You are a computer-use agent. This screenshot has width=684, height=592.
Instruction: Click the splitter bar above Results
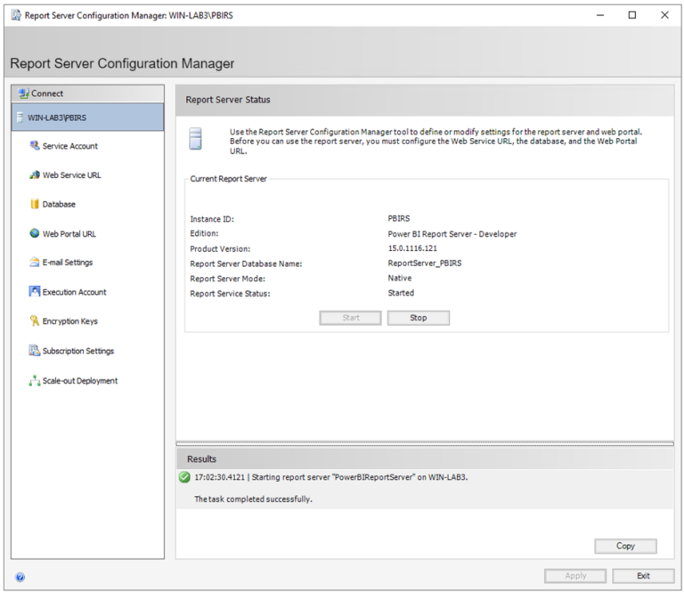(424, 442)
